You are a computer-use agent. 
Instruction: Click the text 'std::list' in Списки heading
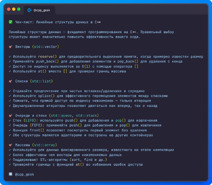(x=41, y=81)
